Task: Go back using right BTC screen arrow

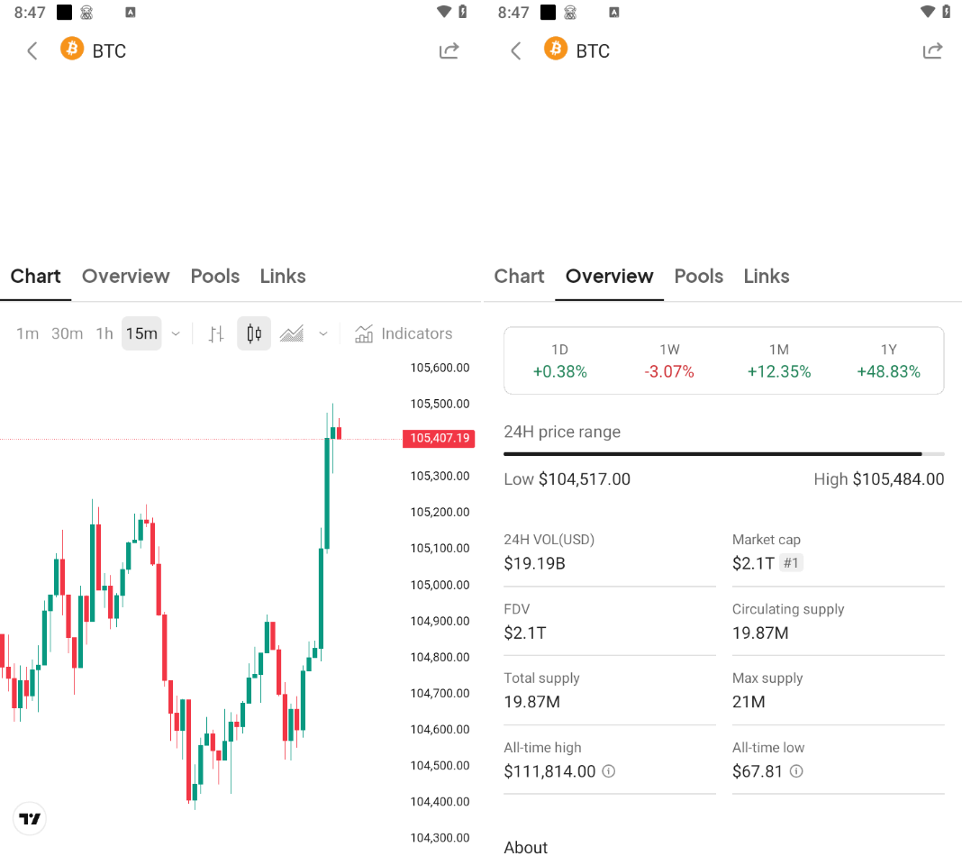Action: pos(516,51)
